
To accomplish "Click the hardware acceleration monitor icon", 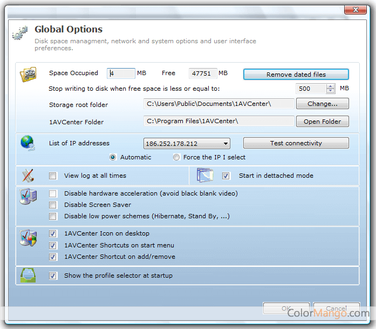I will click(27, 197).
